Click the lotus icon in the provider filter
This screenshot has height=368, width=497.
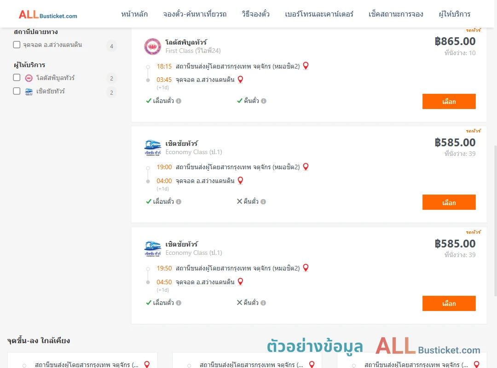click(29, 78)
